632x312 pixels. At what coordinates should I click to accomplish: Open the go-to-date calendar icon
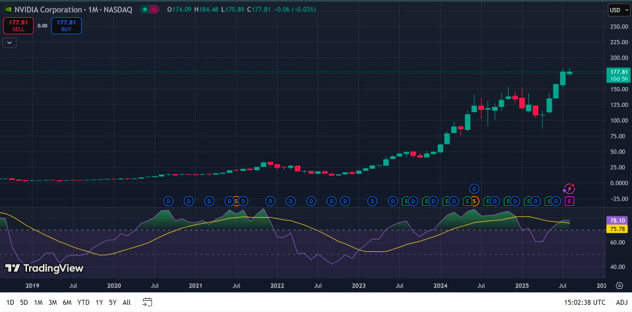click(147, 302)
